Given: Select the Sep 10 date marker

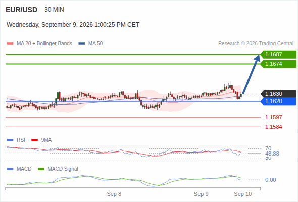Looking at the screenshot, I should click(243, 194).
